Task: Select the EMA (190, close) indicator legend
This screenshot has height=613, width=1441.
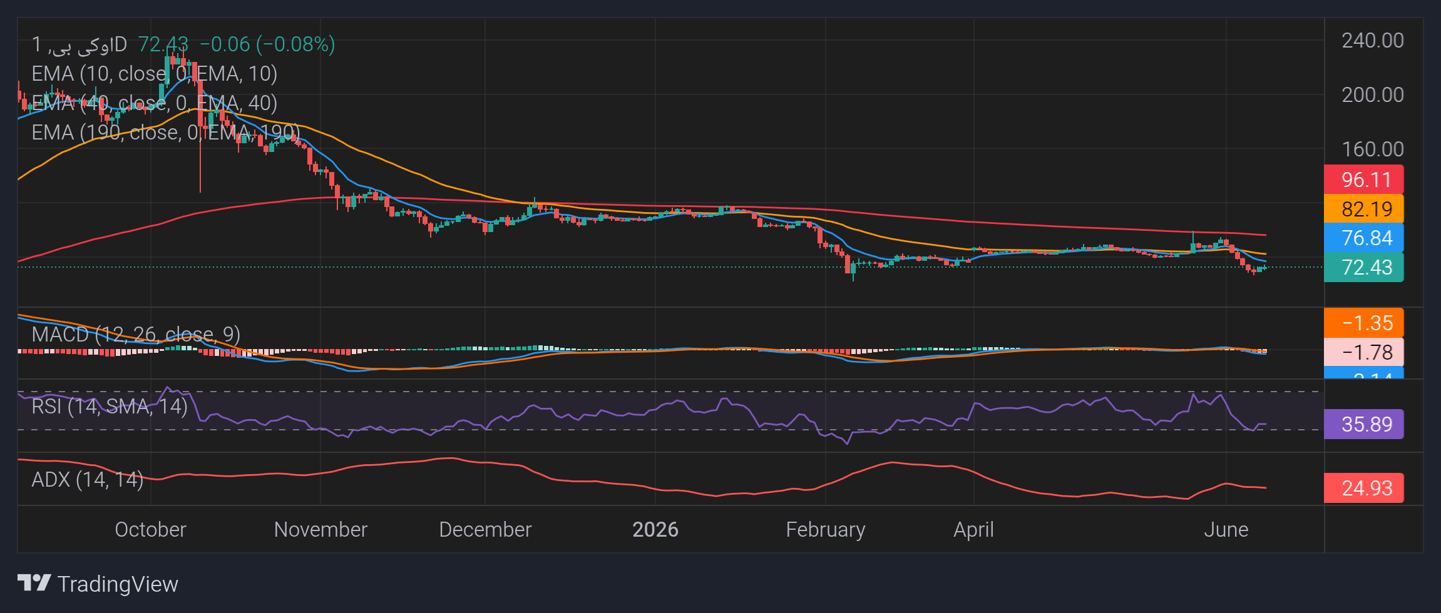Action: click(166, 133)
